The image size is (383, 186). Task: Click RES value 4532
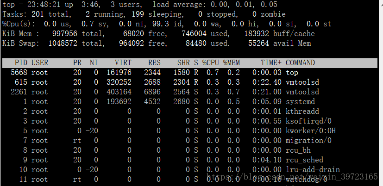(152, 102)
